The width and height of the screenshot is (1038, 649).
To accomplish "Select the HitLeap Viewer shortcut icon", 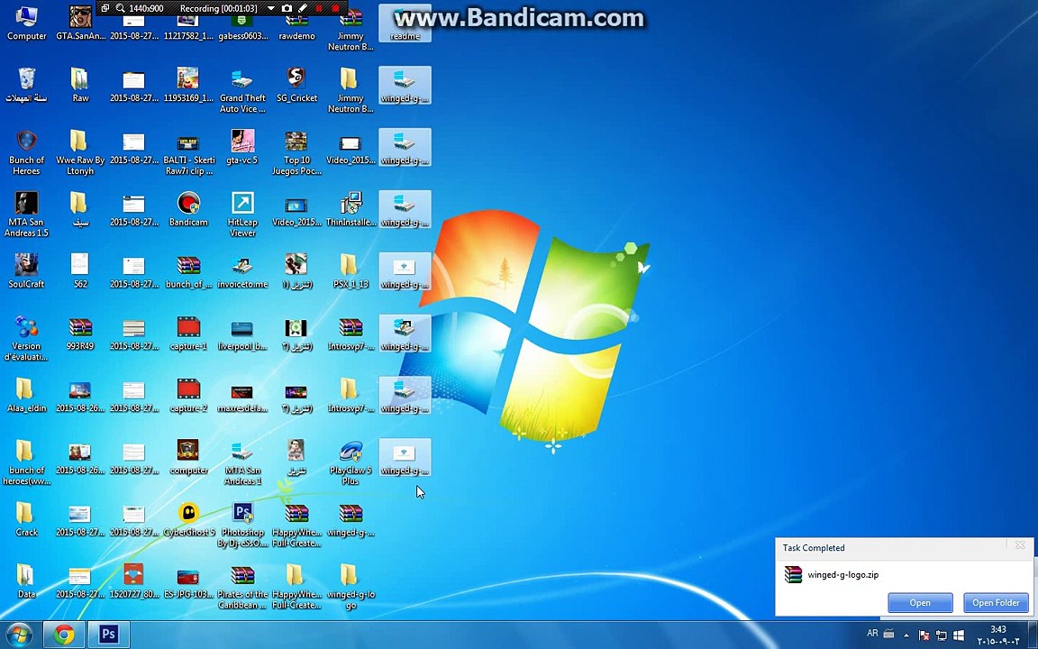I will [x=242, y=215].
